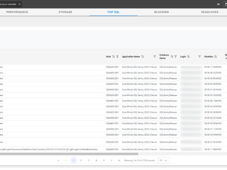Select page 1 in pagination
This screenshot has height=170, width=227.
tap(73, 160)
